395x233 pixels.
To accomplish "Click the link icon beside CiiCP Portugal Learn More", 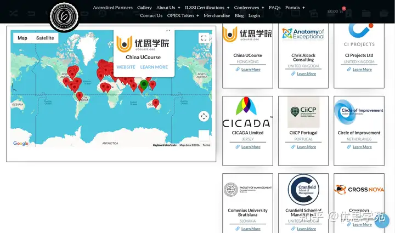I will [293, 147].
